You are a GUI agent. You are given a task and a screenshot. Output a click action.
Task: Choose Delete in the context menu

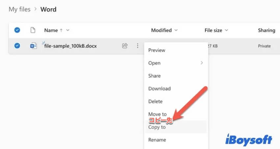point(155,101)
